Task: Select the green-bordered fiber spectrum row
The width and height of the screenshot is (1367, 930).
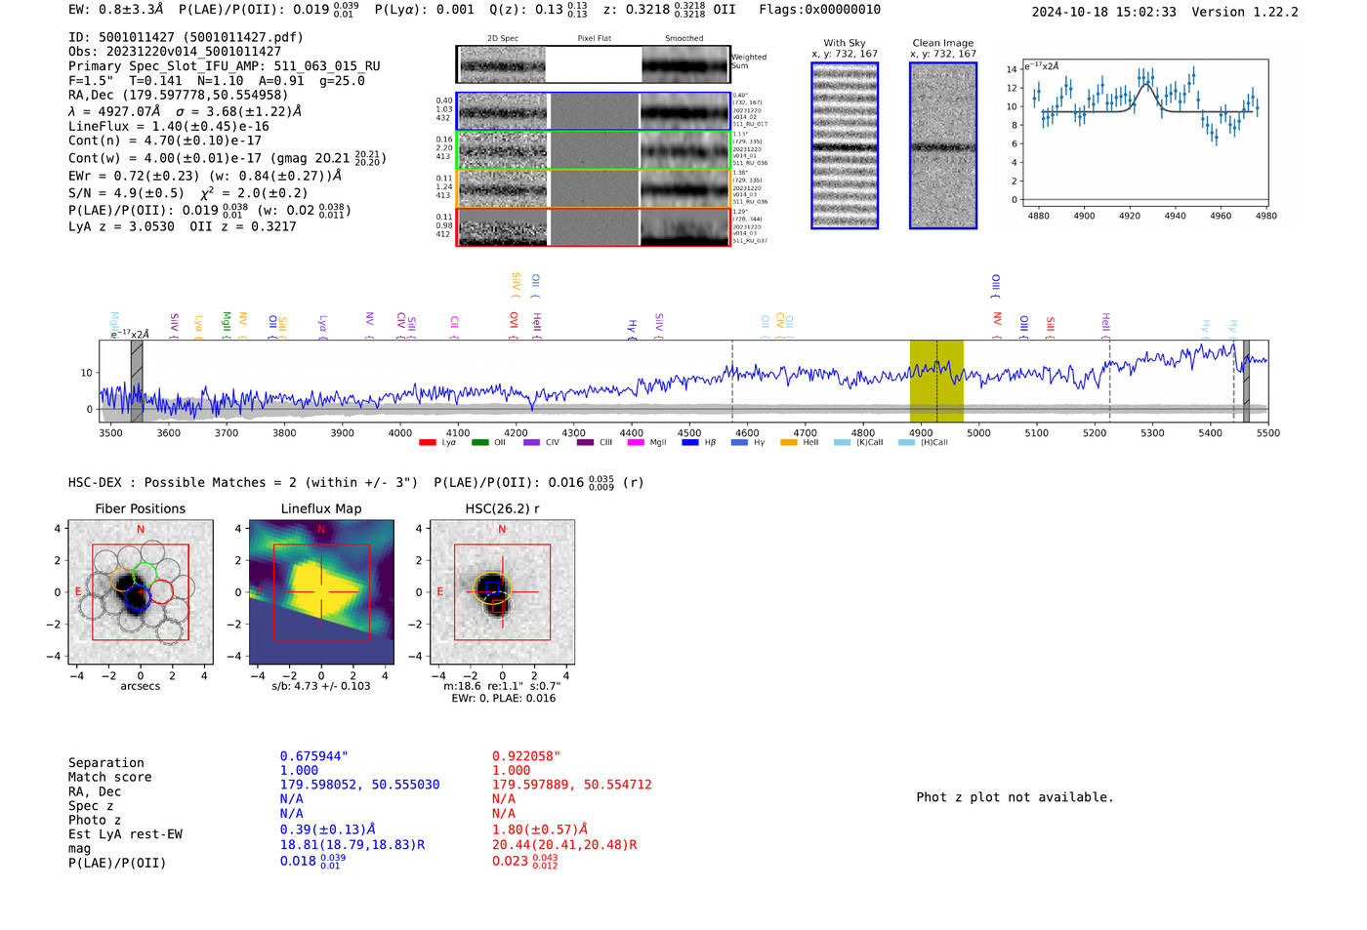Action: point(593,149)
